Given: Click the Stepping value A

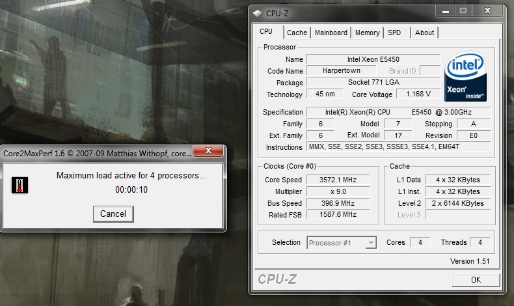Looking at the screenshot, I should (474, 124).
